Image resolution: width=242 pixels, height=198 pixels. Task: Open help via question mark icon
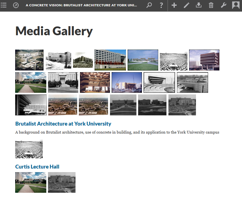click(x=161, y=5)
